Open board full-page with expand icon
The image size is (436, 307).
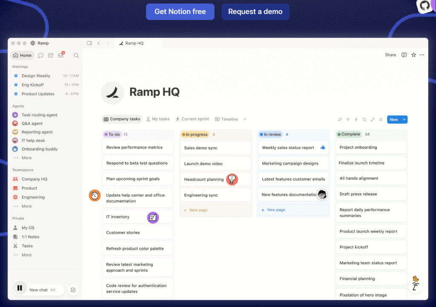pyautogui.click(x=373, y=119)
